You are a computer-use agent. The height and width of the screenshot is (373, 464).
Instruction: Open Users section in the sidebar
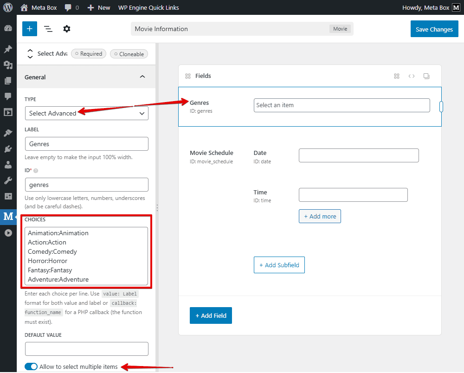8,165
